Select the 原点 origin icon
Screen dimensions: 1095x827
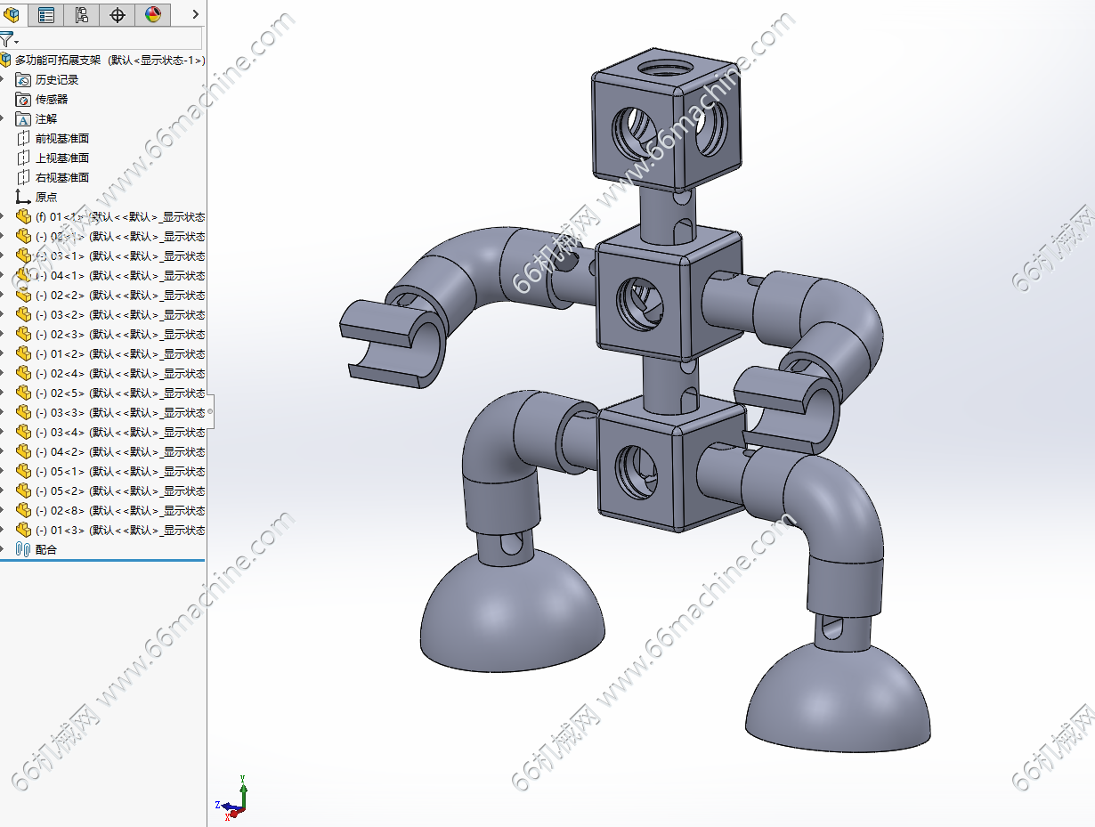point(23,198)
